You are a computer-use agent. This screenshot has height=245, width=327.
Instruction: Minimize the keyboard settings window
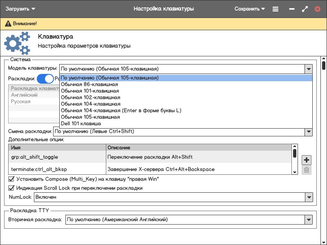point(292,9)
